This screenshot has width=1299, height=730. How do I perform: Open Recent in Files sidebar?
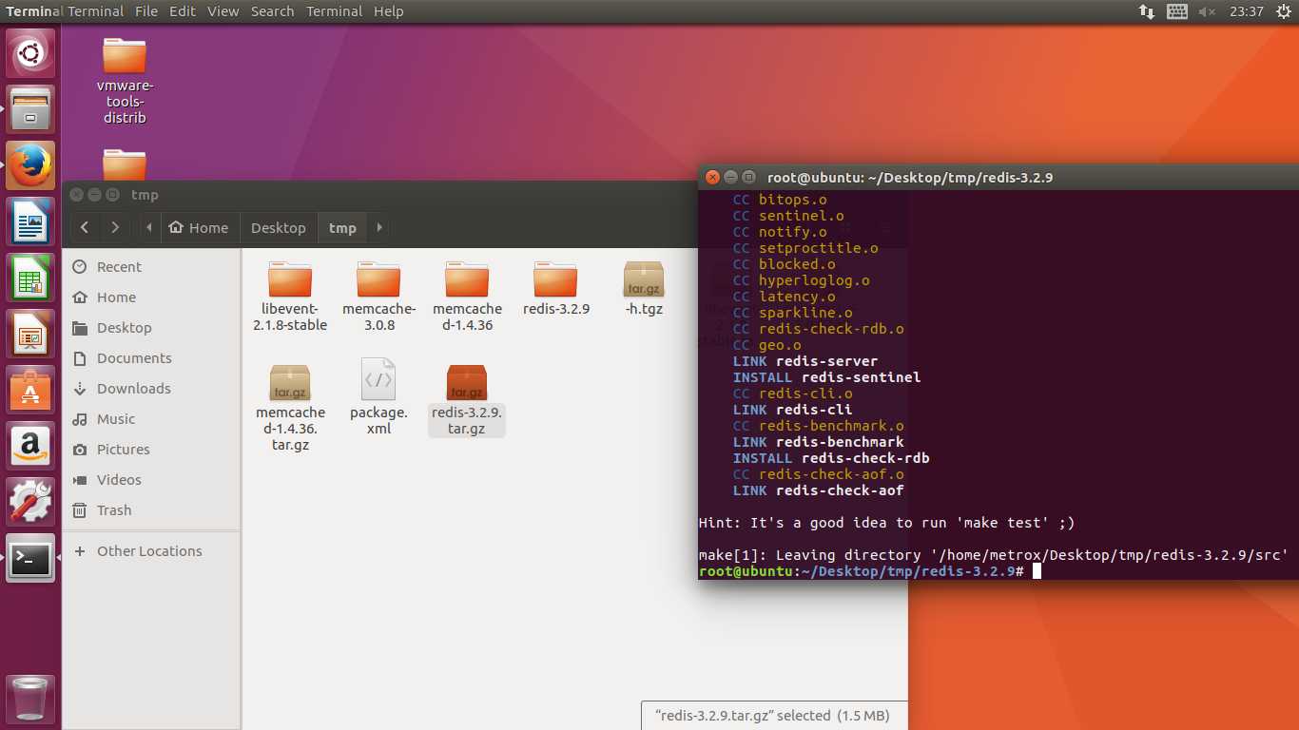pyautogui.click(x=151, y=267)
